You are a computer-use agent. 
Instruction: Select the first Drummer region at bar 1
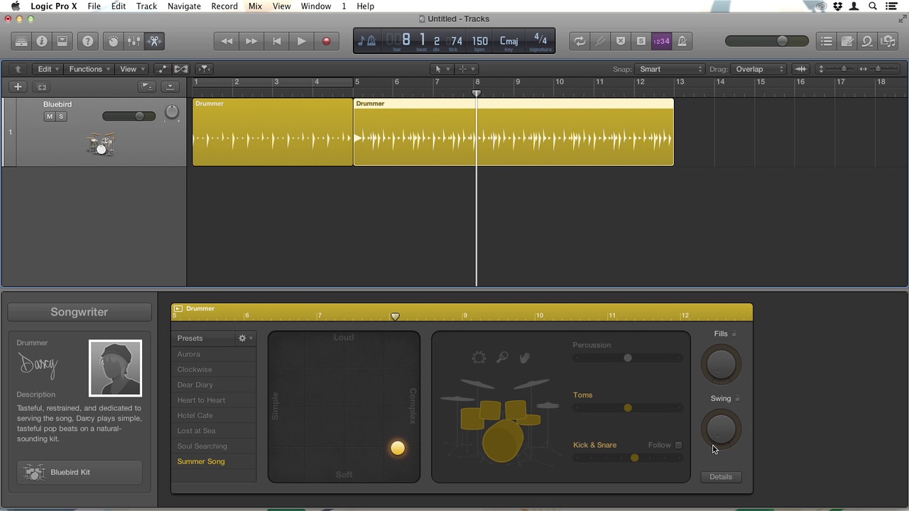pos(273,133)
